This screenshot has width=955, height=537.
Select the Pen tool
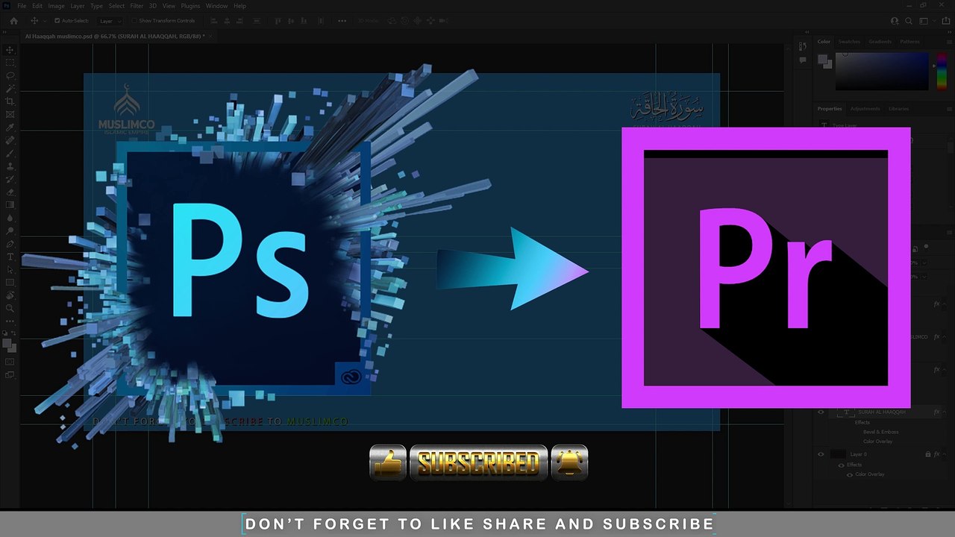point(10,244)
